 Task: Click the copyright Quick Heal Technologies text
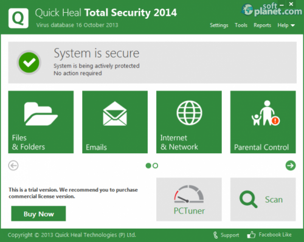click(x=72, y=235)
